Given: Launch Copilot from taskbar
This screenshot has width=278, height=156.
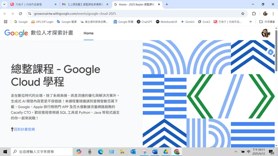Looking at the screenshot, I should click(79, 152).
